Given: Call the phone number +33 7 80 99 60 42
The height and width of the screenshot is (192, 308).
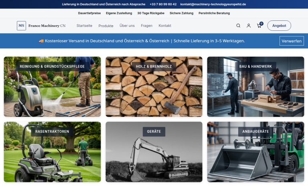Looking at the screenshot, I should [163, 4].
